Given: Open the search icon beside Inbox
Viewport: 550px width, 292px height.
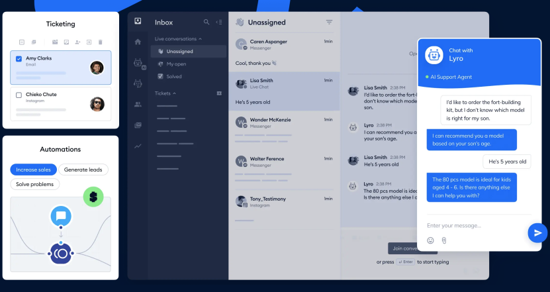Looking at the screenshot, I should tap(206, 22).
